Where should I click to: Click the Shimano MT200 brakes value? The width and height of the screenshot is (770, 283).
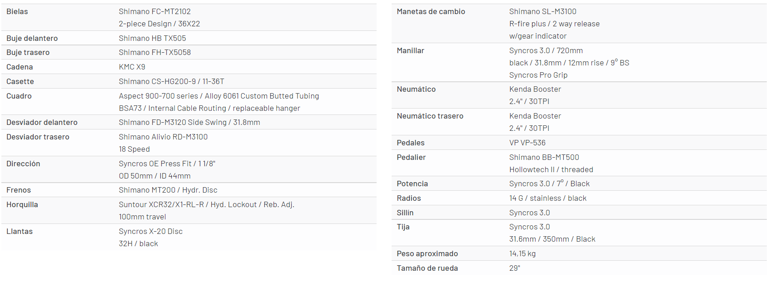pyautogui.click(x=168, y=190)
